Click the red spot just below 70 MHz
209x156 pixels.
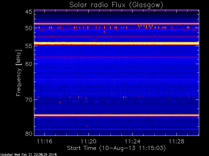point(60,102)
